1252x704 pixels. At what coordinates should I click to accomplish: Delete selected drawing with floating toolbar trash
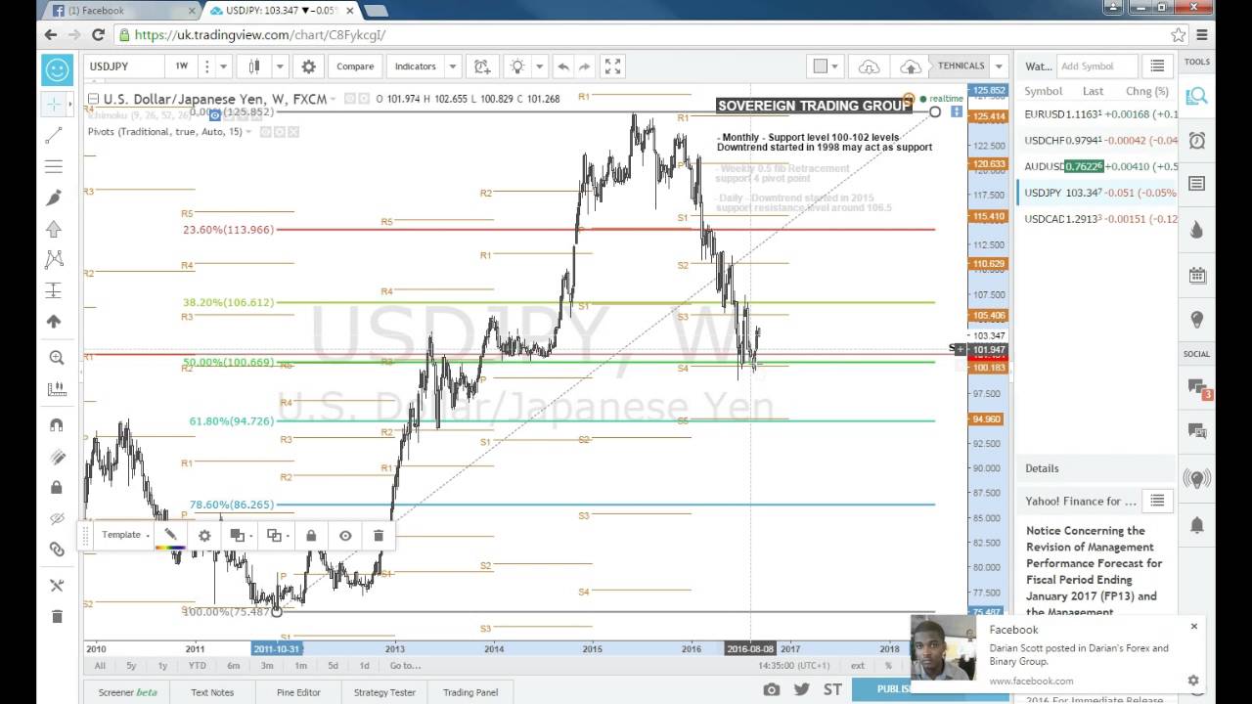[x=379, y=536]
